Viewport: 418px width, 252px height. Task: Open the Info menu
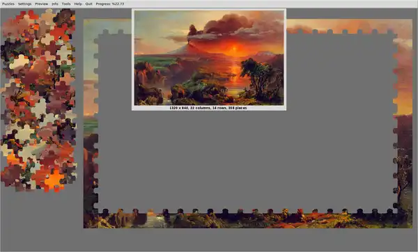55,4
